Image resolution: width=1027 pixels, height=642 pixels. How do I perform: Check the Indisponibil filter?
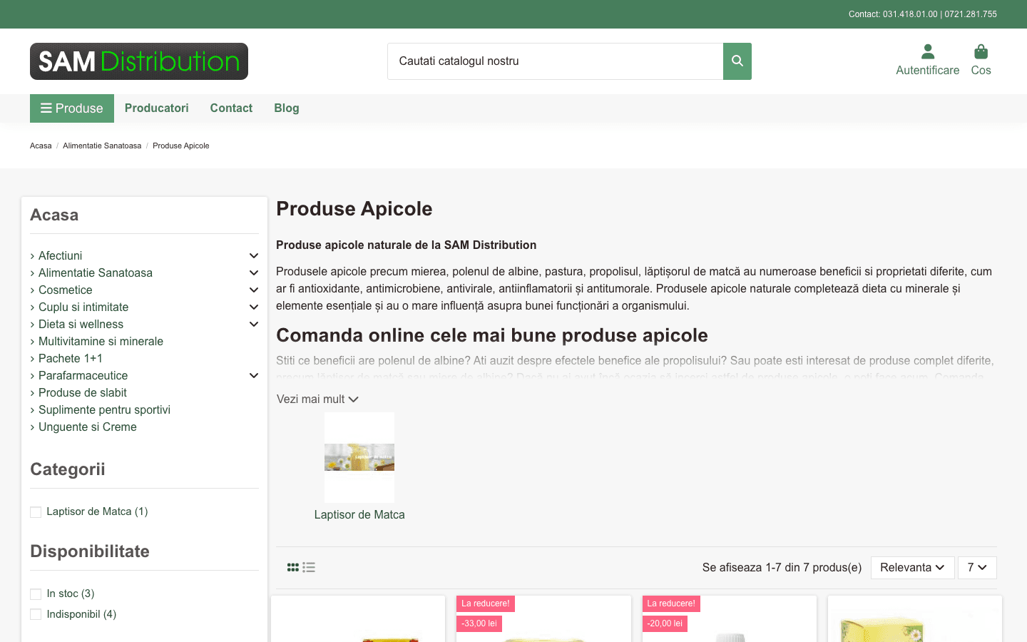point(36,615)
